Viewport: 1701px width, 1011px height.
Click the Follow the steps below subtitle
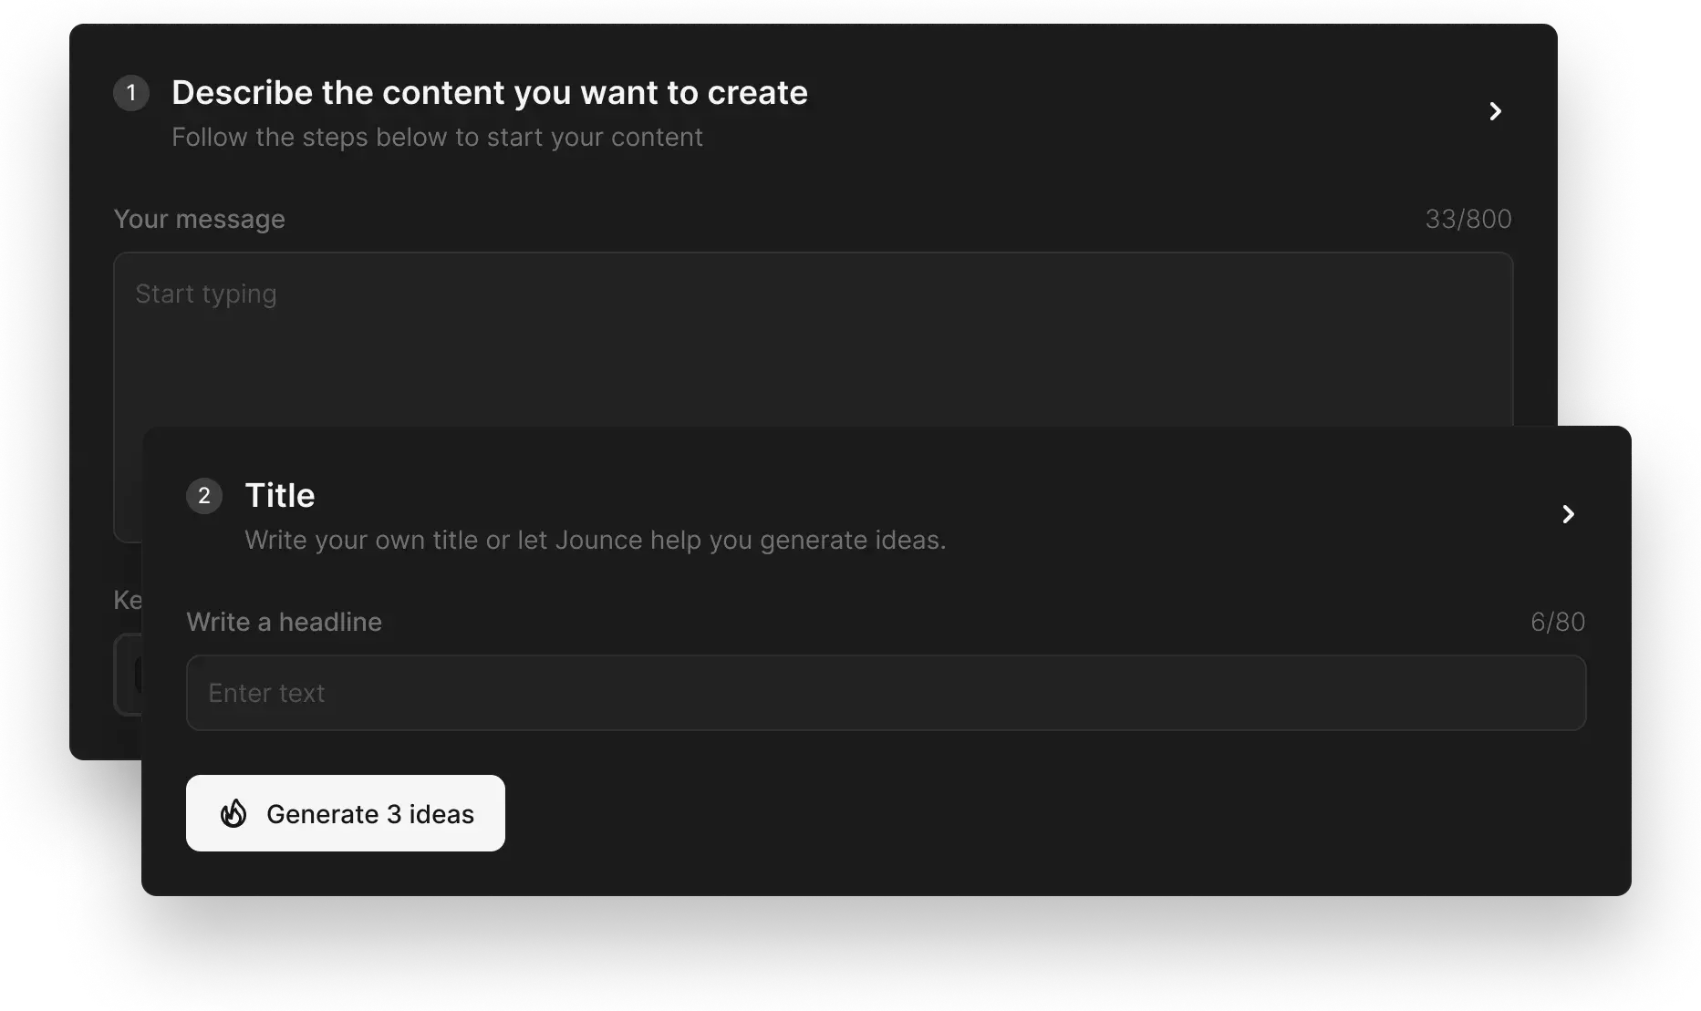437,138
